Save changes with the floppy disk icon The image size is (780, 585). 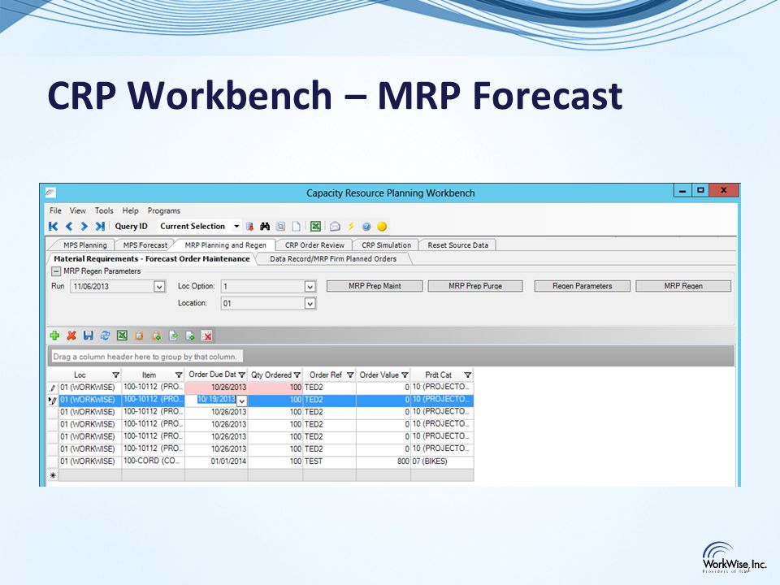coord(88,336)
